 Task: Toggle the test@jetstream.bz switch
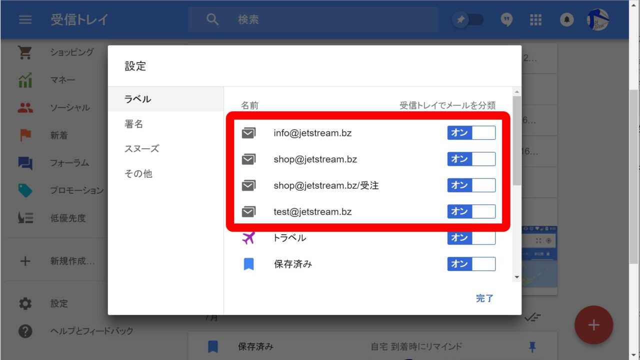[471, 211]
